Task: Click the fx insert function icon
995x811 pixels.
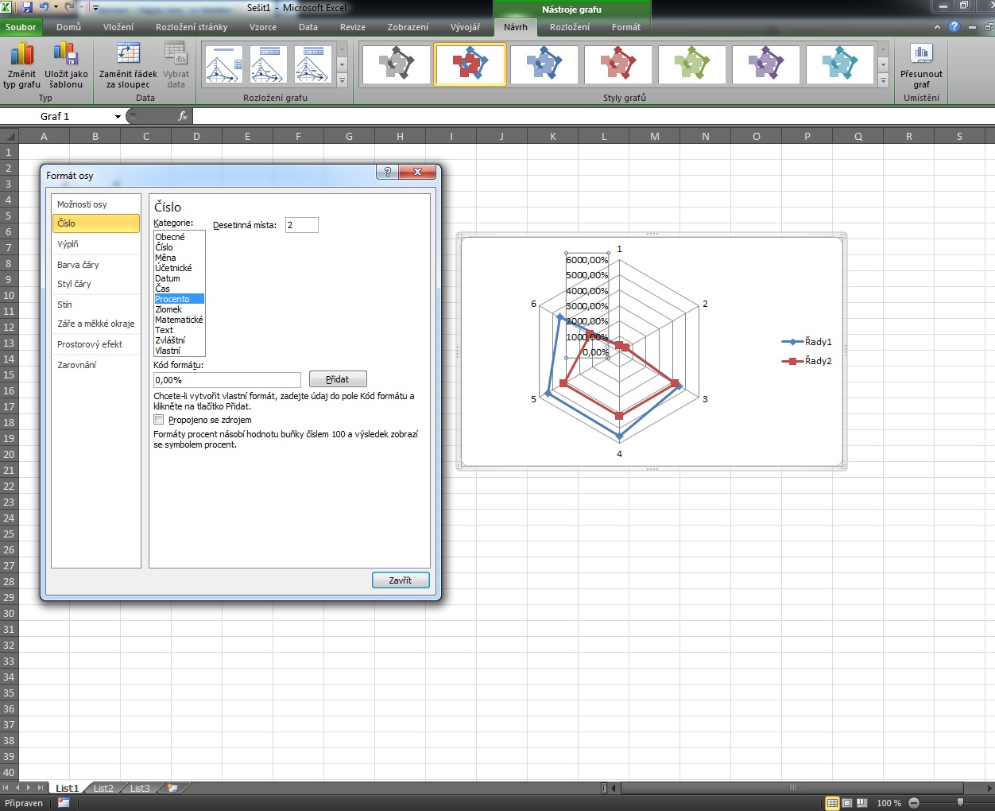Action: pyautogui.click(x=183, y=116)
